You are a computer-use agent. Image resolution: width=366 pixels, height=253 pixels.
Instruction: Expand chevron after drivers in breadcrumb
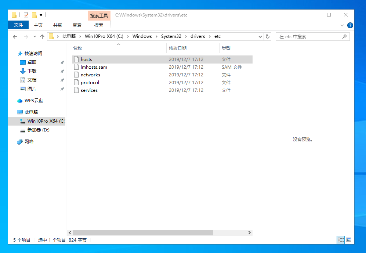(210, 37)
